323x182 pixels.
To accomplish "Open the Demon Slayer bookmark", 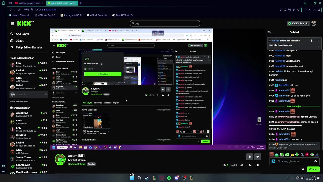I will click(x=20, y=15).
